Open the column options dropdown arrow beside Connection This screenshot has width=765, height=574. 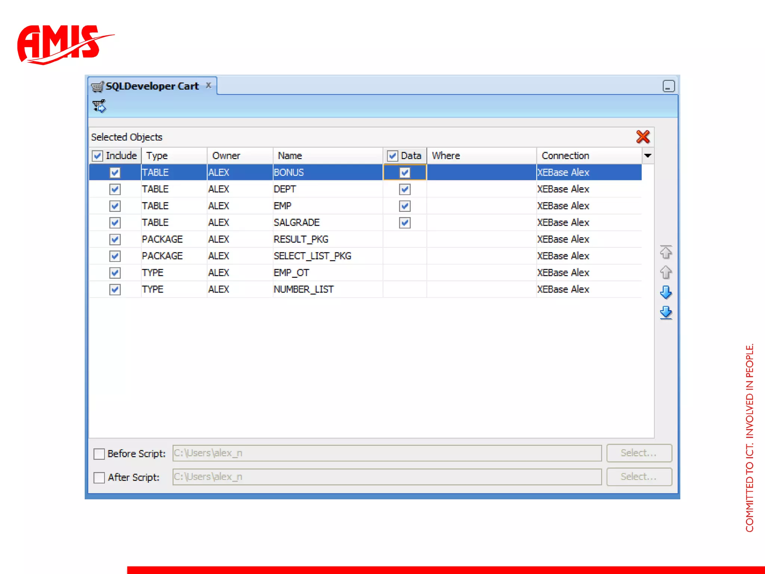point(648,155)
